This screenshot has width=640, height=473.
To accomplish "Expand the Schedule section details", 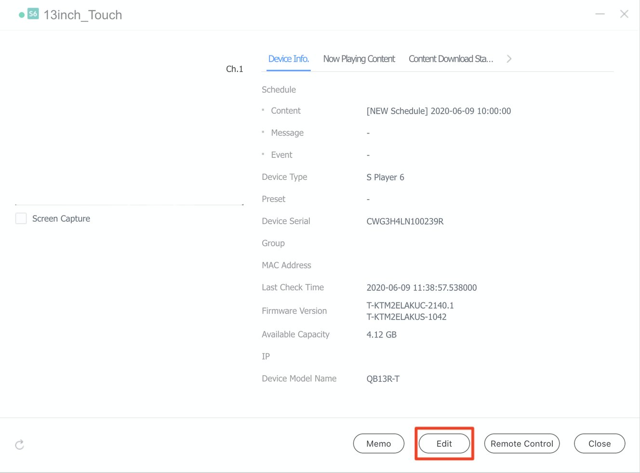I will [x=279, y=89].
